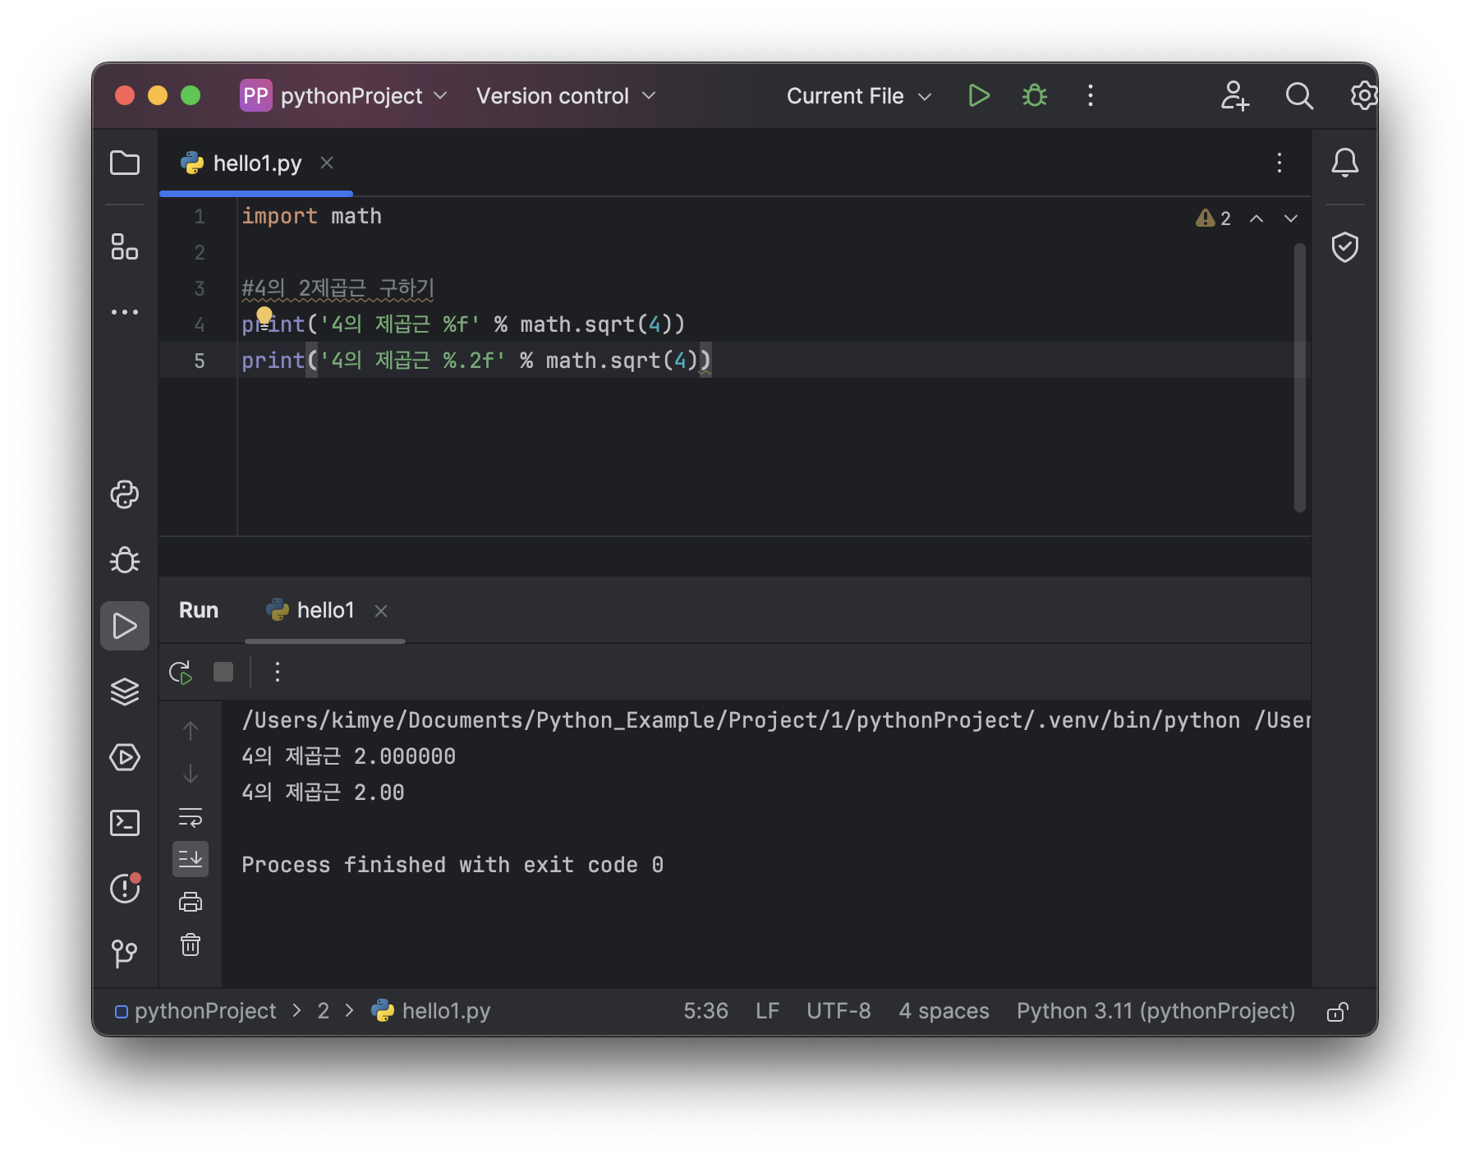
Task: Open the Python Console tool window
Action: (x=125, y=494)
